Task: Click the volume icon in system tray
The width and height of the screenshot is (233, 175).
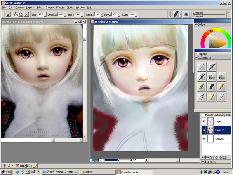Action: point(201,172)
